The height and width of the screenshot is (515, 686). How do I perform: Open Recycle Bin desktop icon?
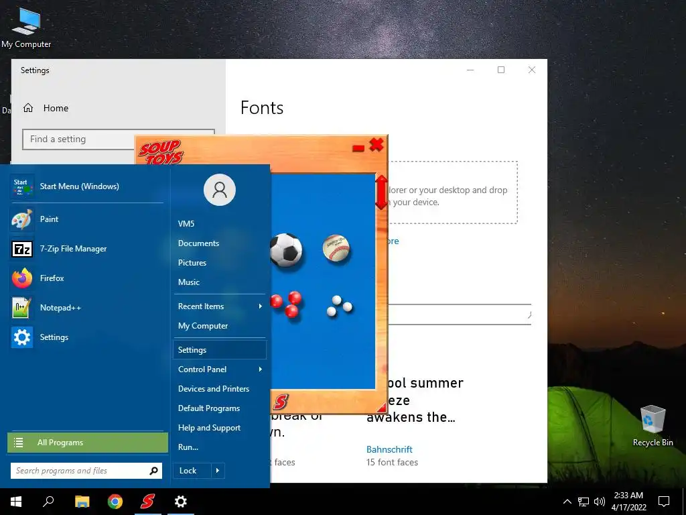(x=653, y=426)
